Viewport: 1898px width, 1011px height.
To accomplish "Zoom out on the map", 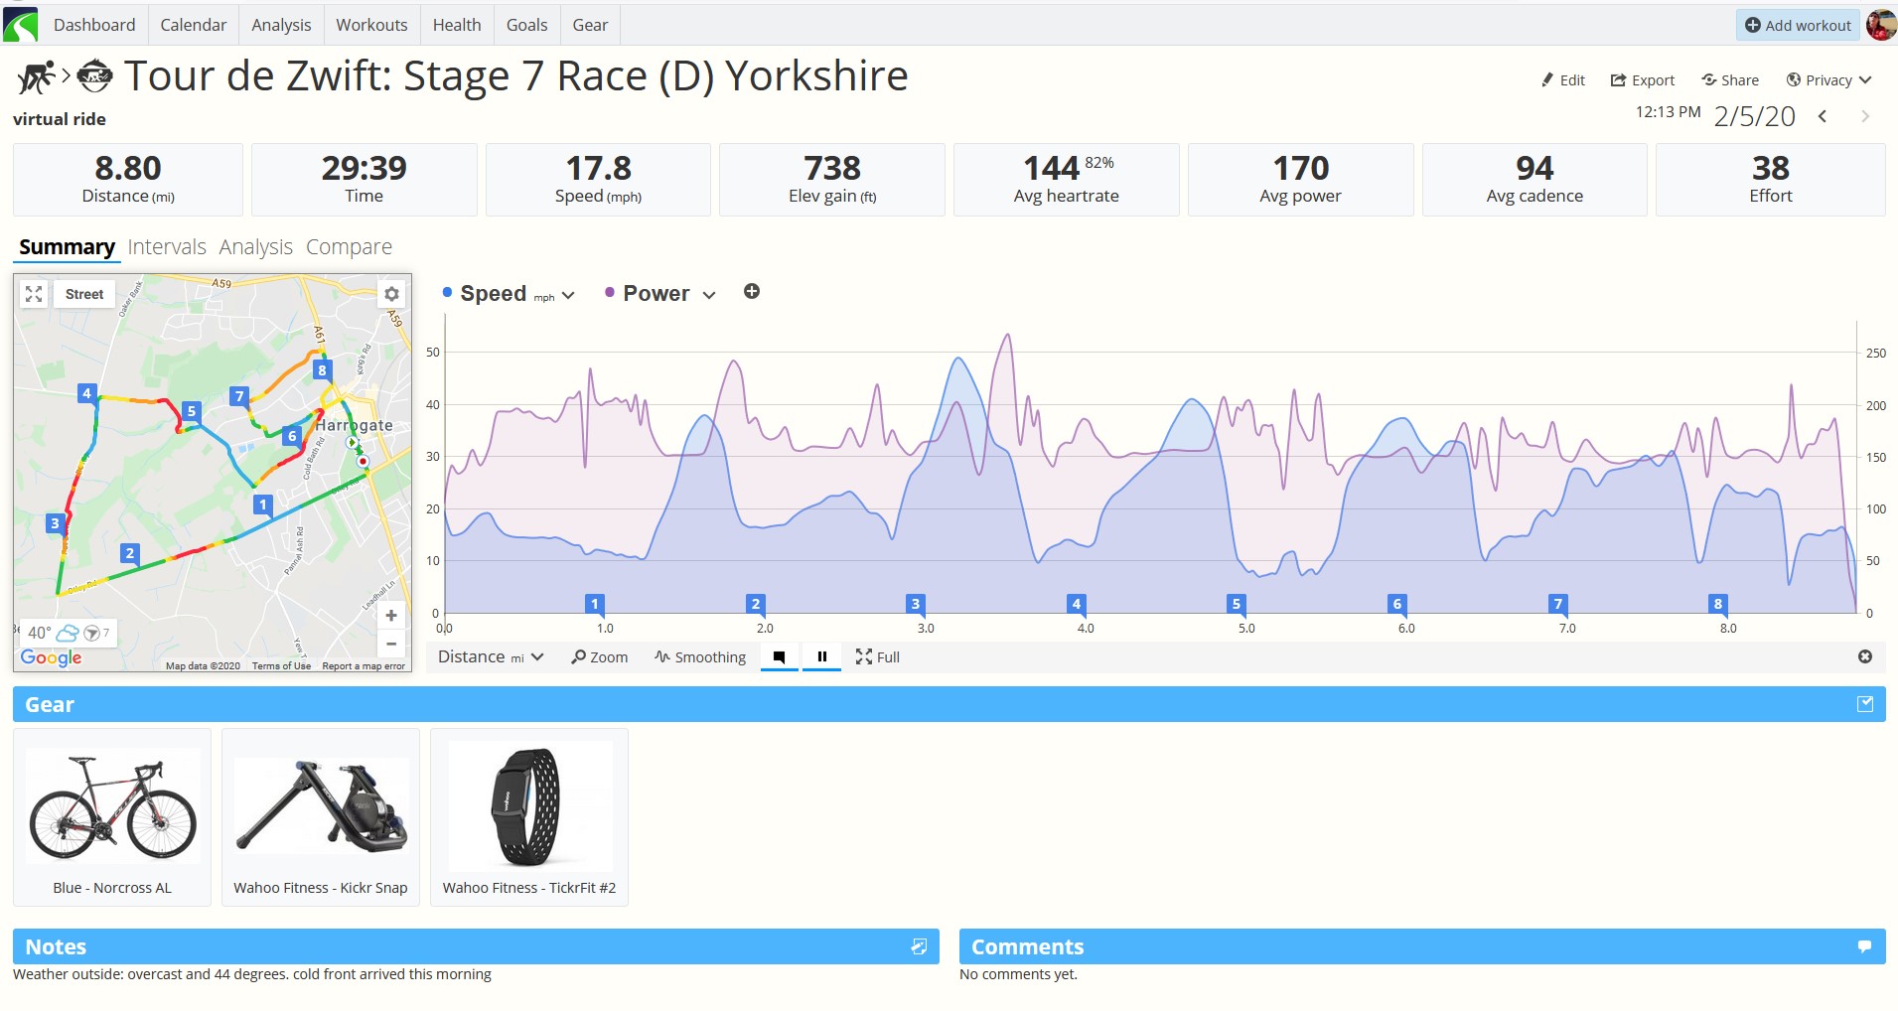I will pyautogui.click(x=391, y=644).
